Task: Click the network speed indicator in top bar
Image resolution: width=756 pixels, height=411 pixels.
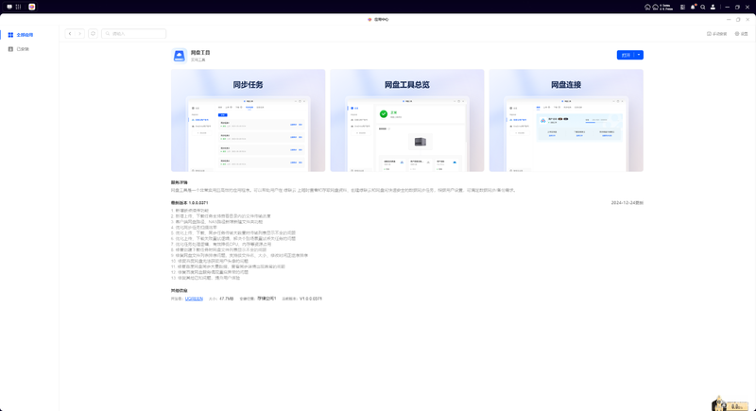Action: (x=666, y=7)
